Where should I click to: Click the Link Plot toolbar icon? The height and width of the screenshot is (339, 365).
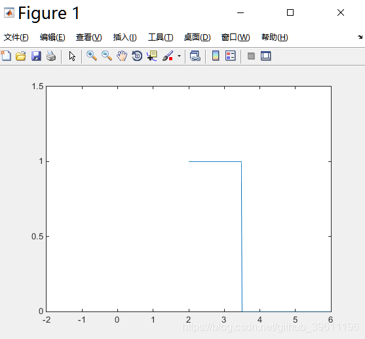coord(195,56)
